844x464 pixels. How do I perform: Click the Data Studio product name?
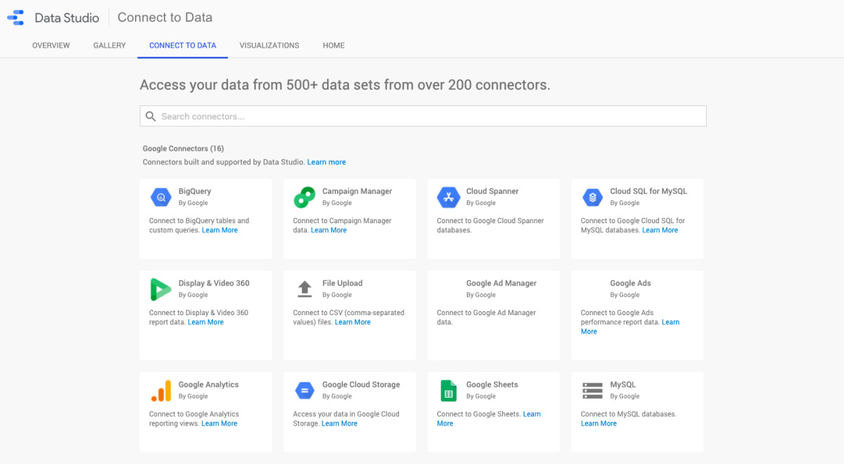point(67,18)
